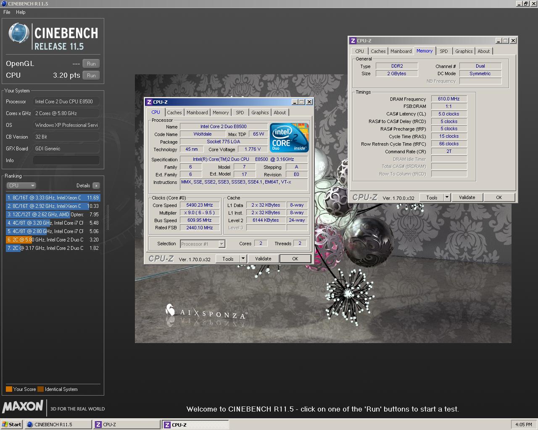The width and height of the screenshot is (538, 430).
Task: Click the DRAM Frequency value 610.0 MHz
Action: pyautogui.click(x=449, y=99)
